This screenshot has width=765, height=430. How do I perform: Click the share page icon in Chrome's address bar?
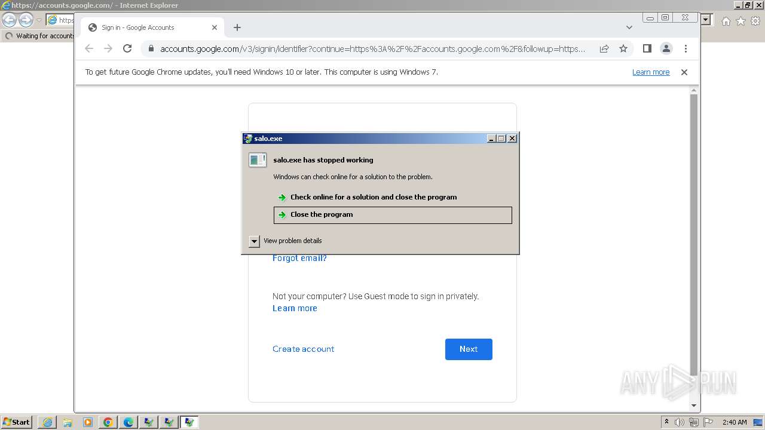point(604,48)
